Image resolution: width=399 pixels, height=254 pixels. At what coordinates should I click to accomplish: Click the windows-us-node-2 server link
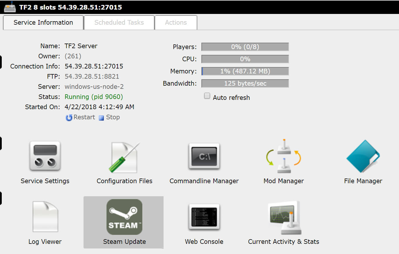(x=94, y=87)
